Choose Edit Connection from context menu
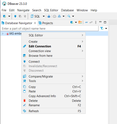The height and width of the screenshot is (124, 117). point(53,46)
